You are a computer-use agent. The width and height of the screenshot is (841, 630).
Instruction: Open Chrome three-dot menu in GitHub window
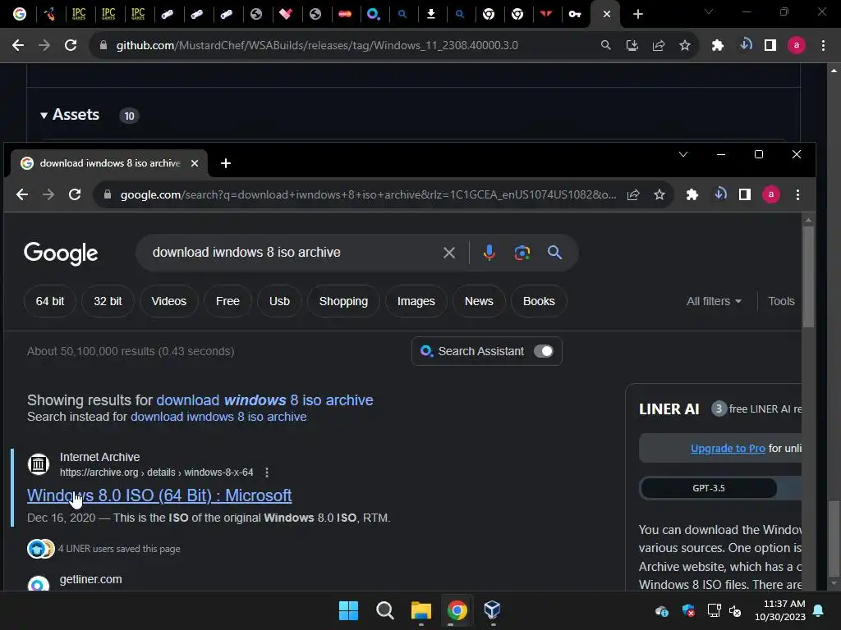click(x=823, y=46)
